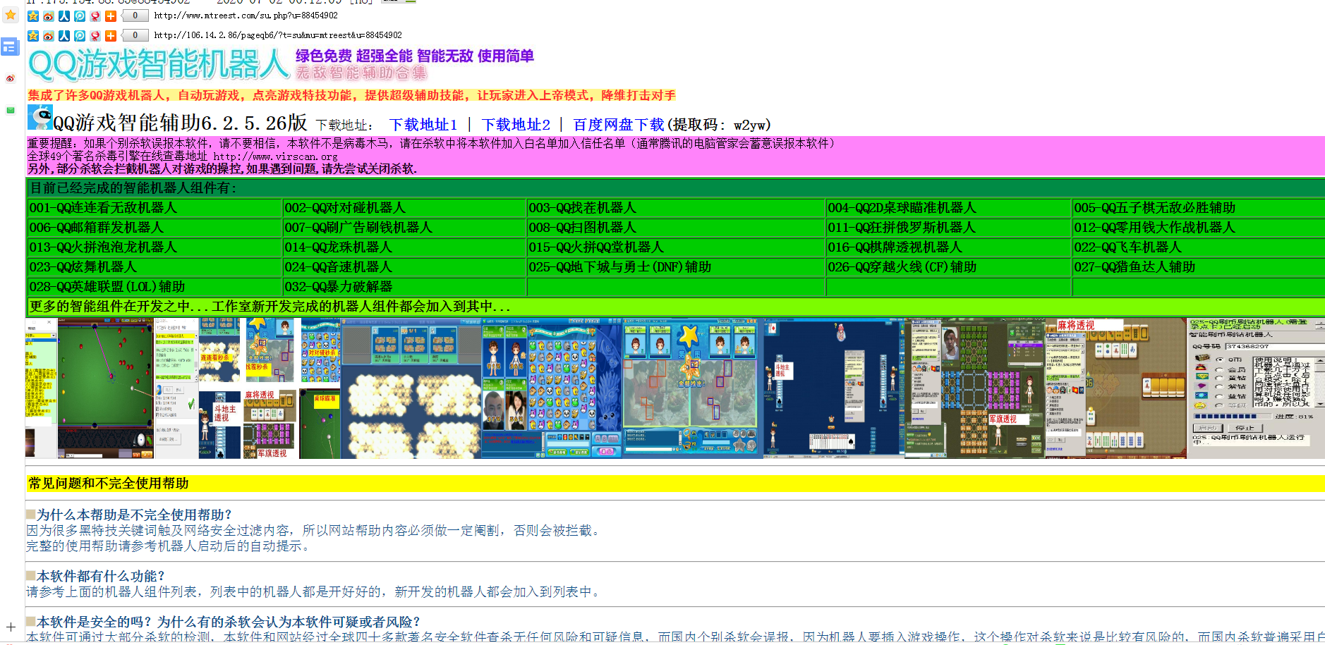Click the 032-QQ暴力破解器 cell
The height and width of the screenshot is (645, 1325).
click(404, 287)
